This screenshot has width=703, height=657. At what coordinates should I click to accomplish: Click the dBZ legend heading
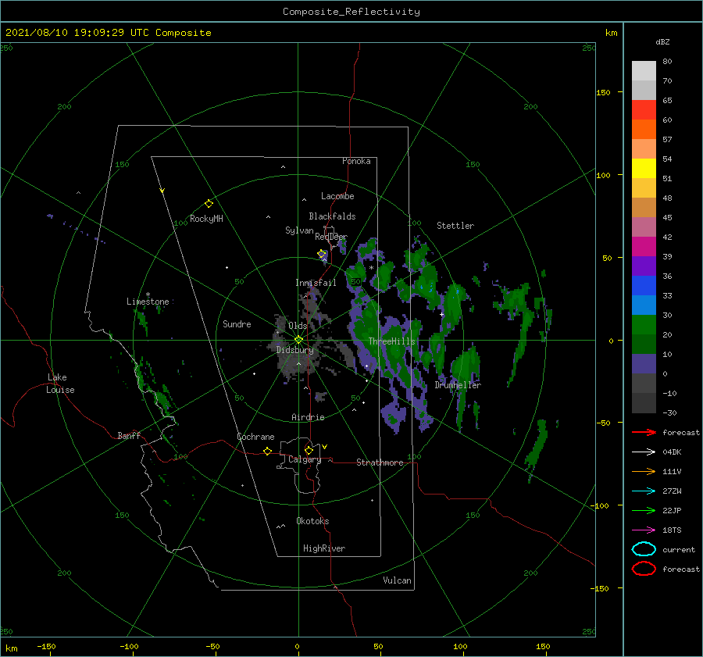[662, 41]
